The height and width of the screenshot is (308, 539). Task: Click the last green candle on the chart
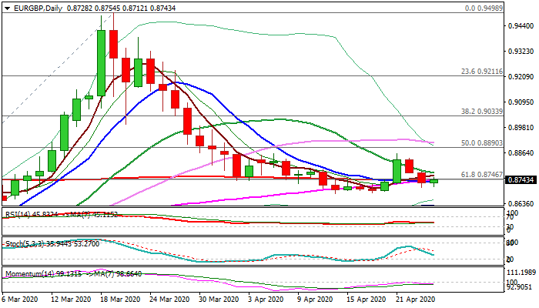[434, 182]
